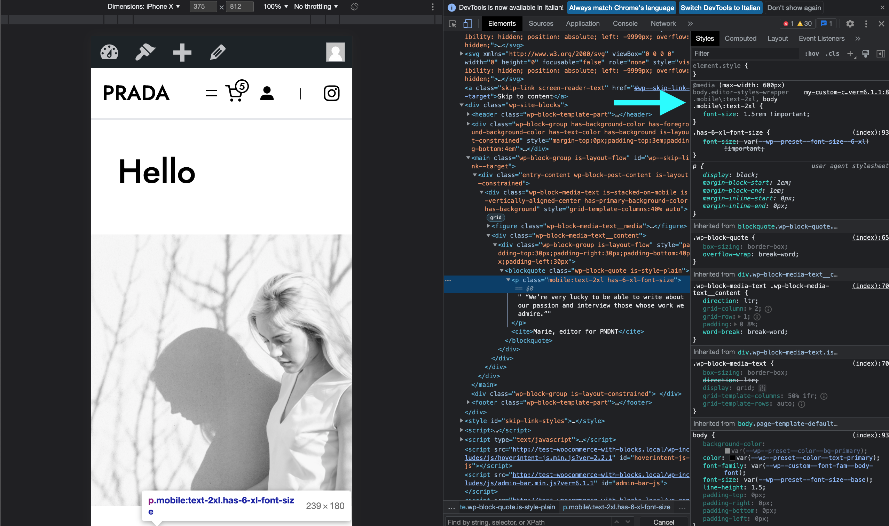Open the No throttling dropdown
Screen dimensions: 889x526
(x=316, y=6)
